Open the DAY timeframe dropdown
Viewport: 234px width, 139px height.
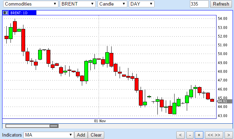(141, 4)
